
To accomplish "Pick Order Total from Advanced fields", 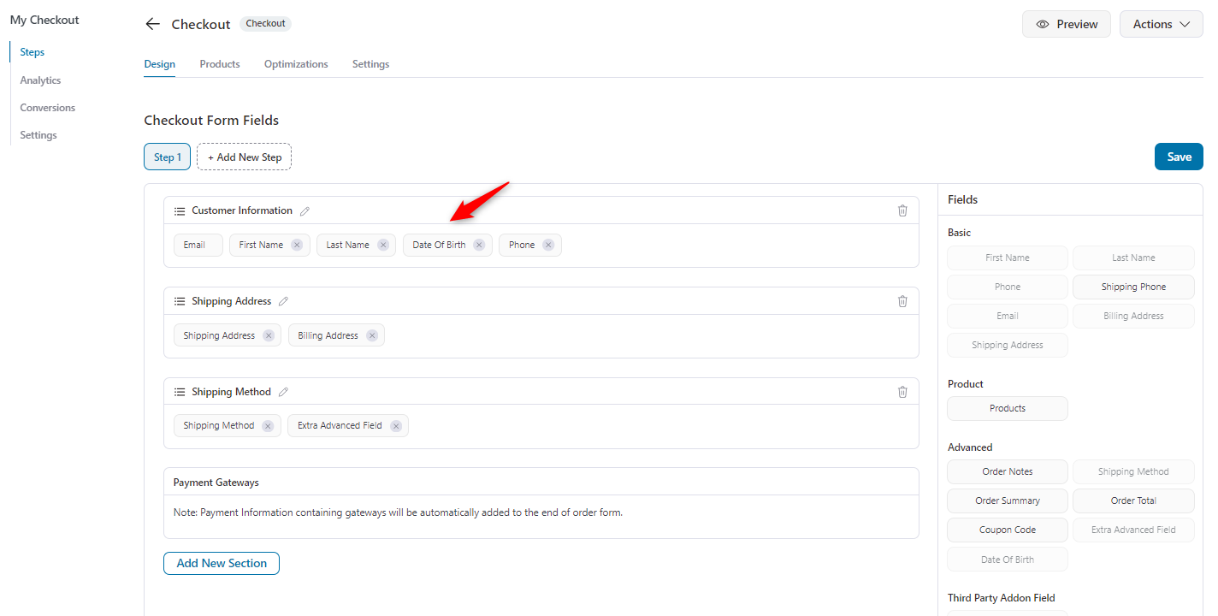I will [1133, 500].
